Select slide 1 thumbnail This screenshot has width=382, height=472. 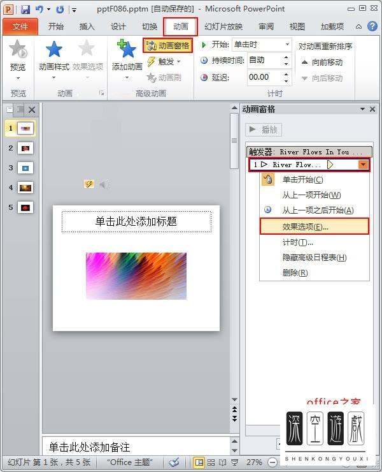tap(25, 128)
